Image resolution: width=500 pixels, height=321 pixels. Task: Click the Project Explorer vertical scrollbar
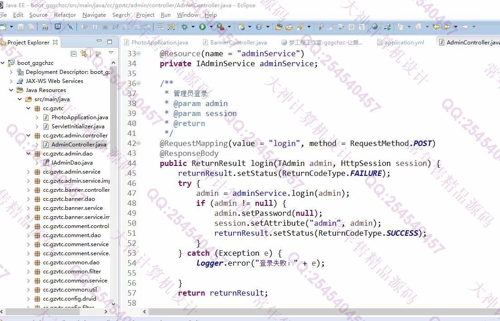pos(114,184)
